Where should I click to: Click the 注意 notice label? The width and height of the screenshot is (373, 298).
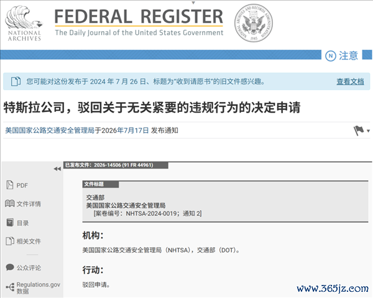(x=348, y=56)
